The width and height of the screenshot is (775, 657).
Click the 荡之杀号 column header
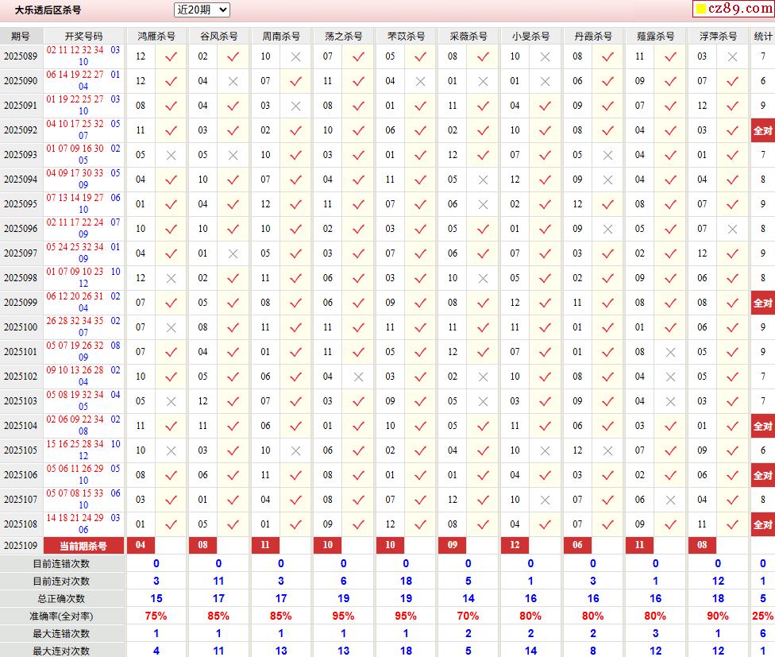(x=344, y=36)
